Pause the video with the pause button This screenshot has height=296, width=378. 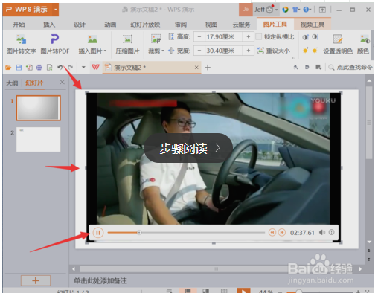pyautogui.click(x=98, y=233)
